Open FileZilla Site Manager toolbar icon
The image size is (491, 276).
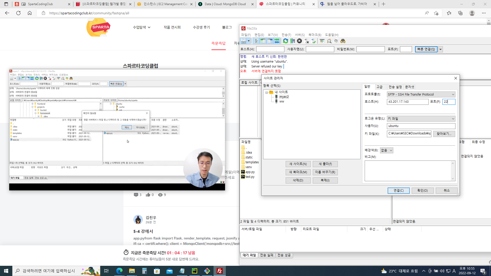click(x=244, y=41)
